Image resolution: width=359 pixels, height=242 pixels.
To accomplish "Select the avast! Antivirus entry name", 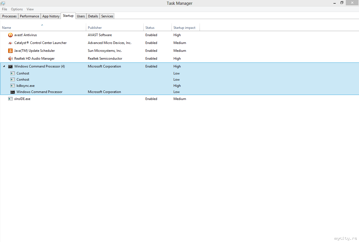I will tap(26, 35).
